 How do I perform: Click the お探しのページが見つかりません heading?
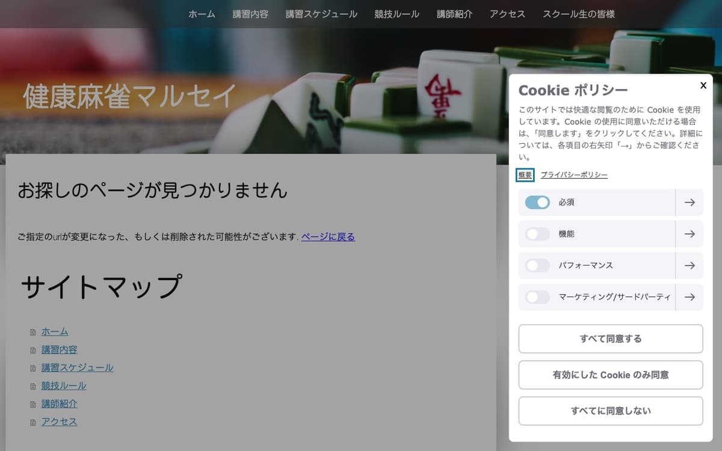coord(153,191)
